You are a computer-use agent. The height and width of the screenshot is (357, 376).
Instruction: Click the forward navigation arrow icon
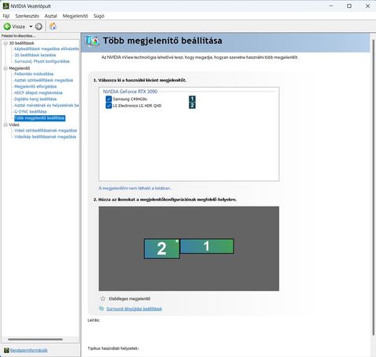[x=38, y=27]
